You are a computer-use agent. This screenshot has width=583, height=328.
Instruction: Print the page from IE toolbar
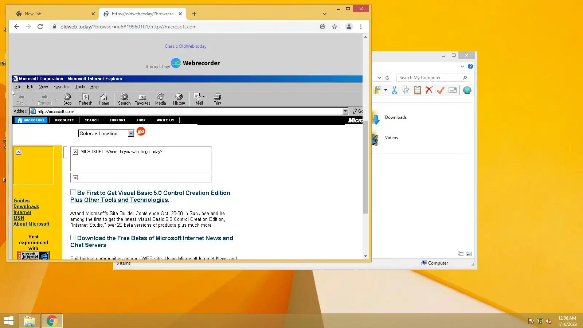[218, 99]
